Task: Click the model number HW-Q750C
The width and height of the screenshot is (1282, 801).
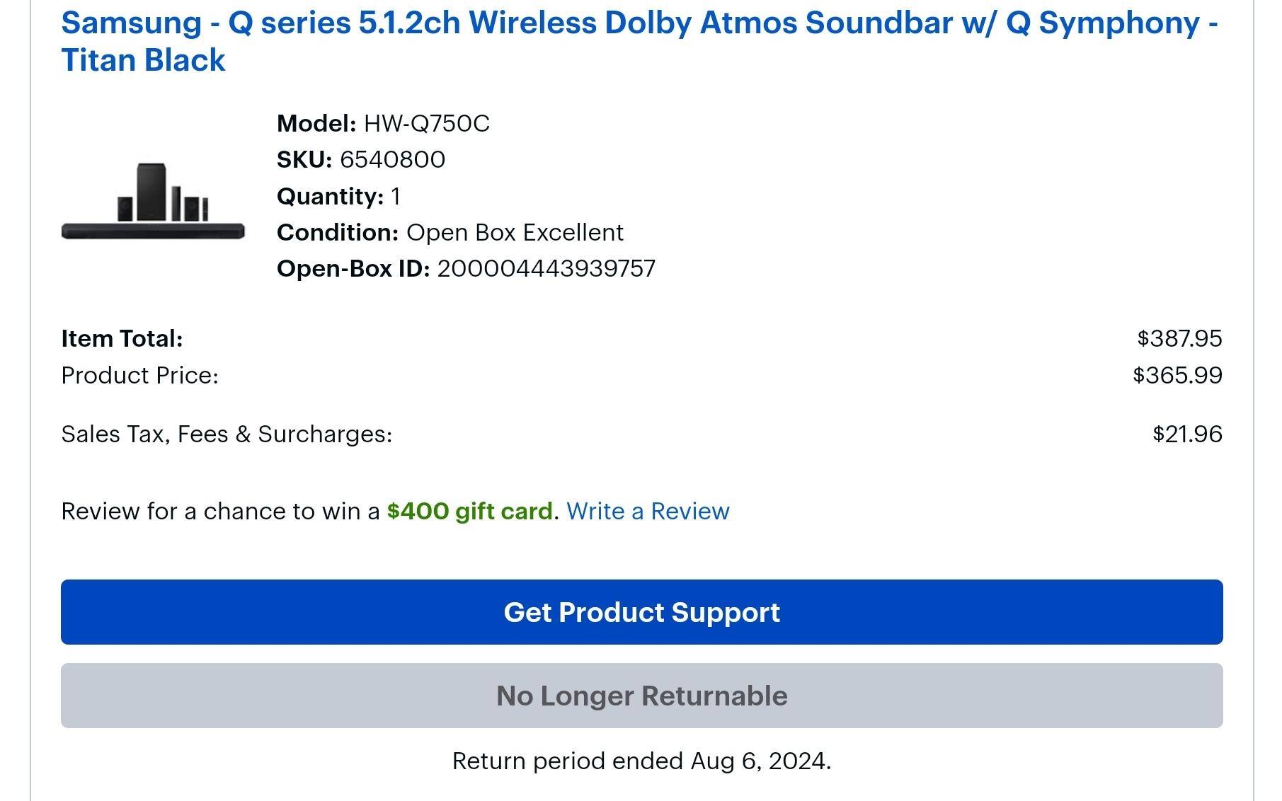Action: point(426,123)
